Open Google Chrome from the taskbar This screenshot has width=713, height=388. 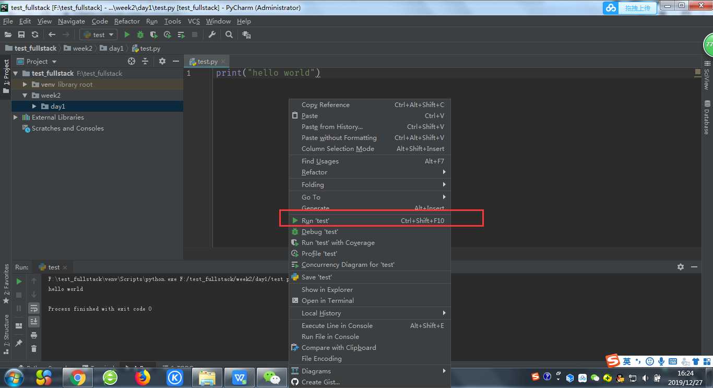click(78, 378)
